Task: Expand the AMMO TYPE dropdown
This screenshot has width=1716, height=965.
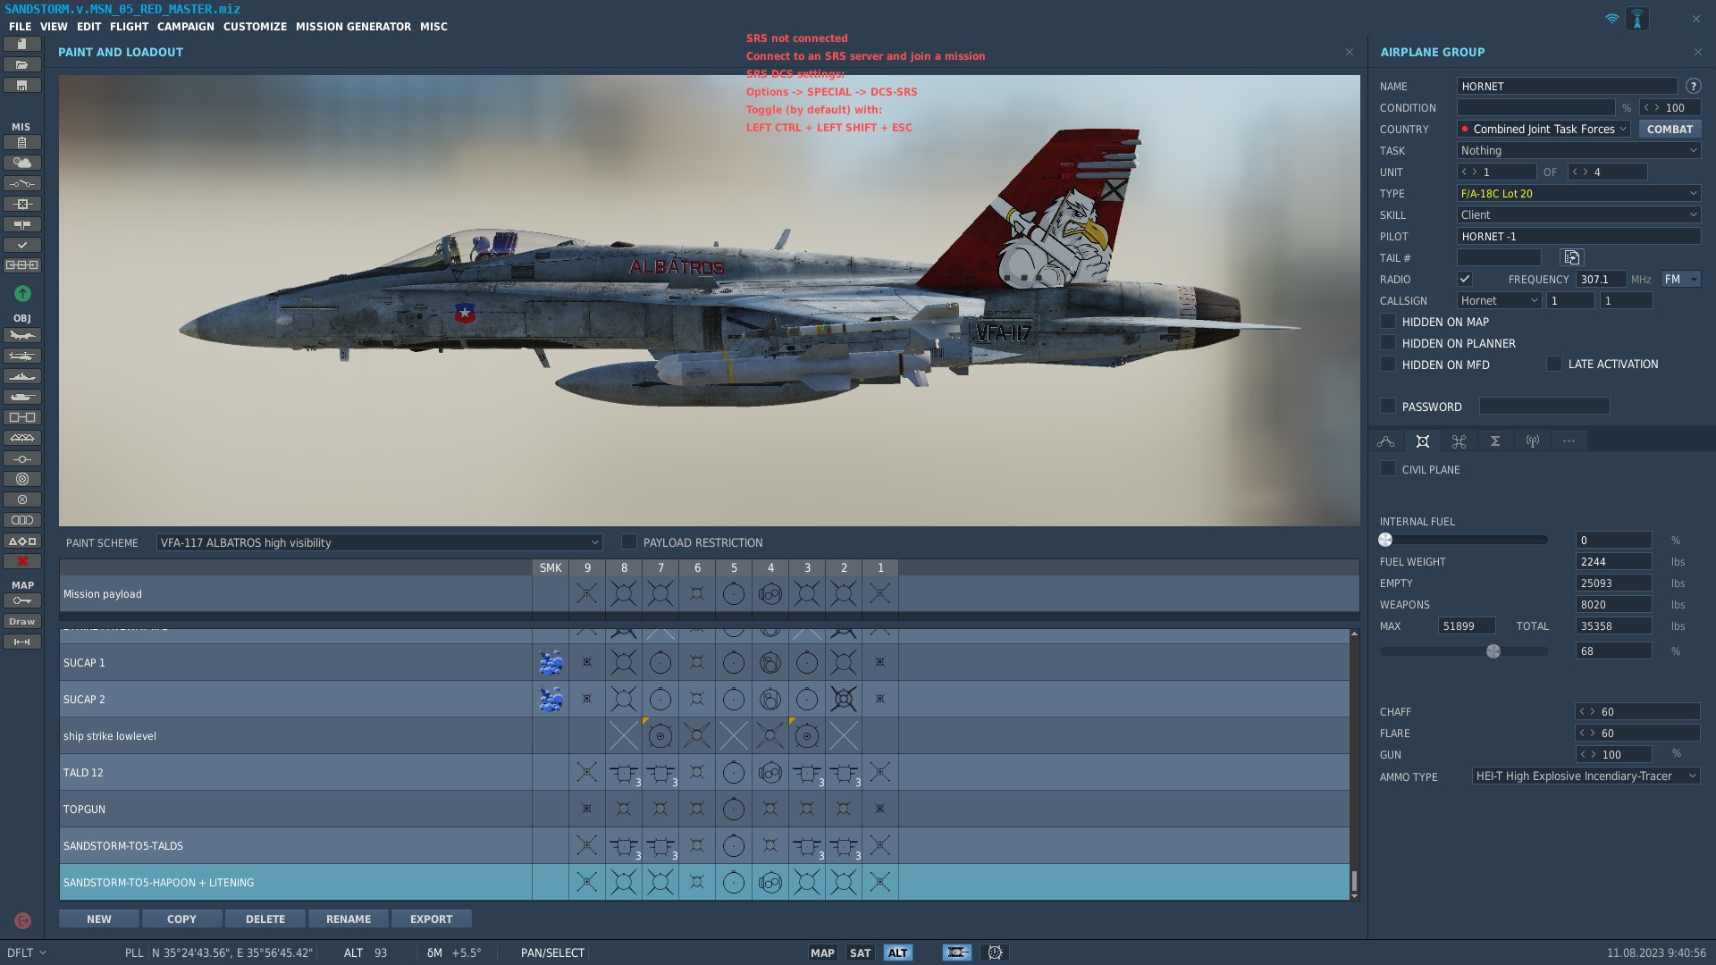Action: pos(1586,776)
